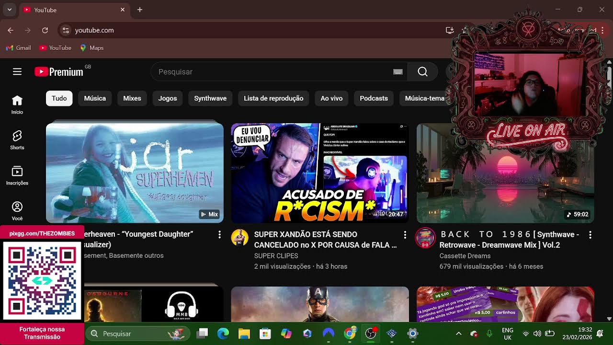Click the YouTube Premium logo
This screenshot has height=345, width=613.
coord(59,72)
